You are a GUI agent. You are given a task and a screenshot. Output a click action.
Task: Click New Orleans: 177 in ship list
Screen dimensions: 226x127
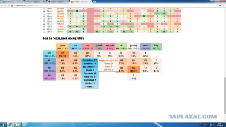(90, 67)
